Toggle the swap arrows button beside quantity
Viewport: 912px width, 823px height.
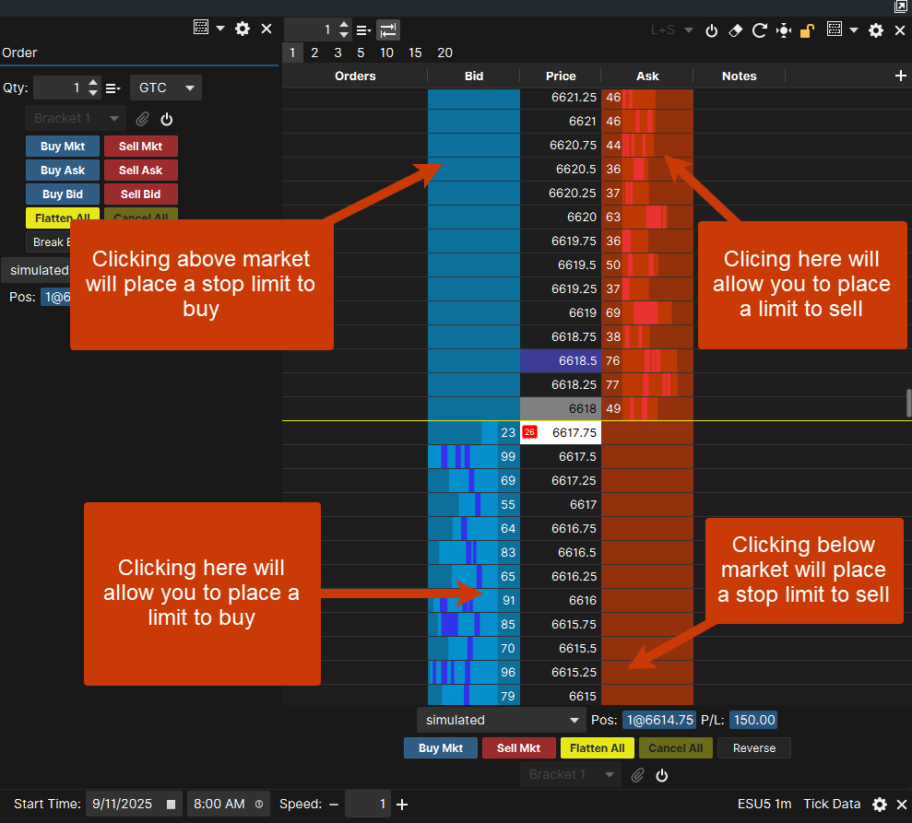click(x=388, y=29)
